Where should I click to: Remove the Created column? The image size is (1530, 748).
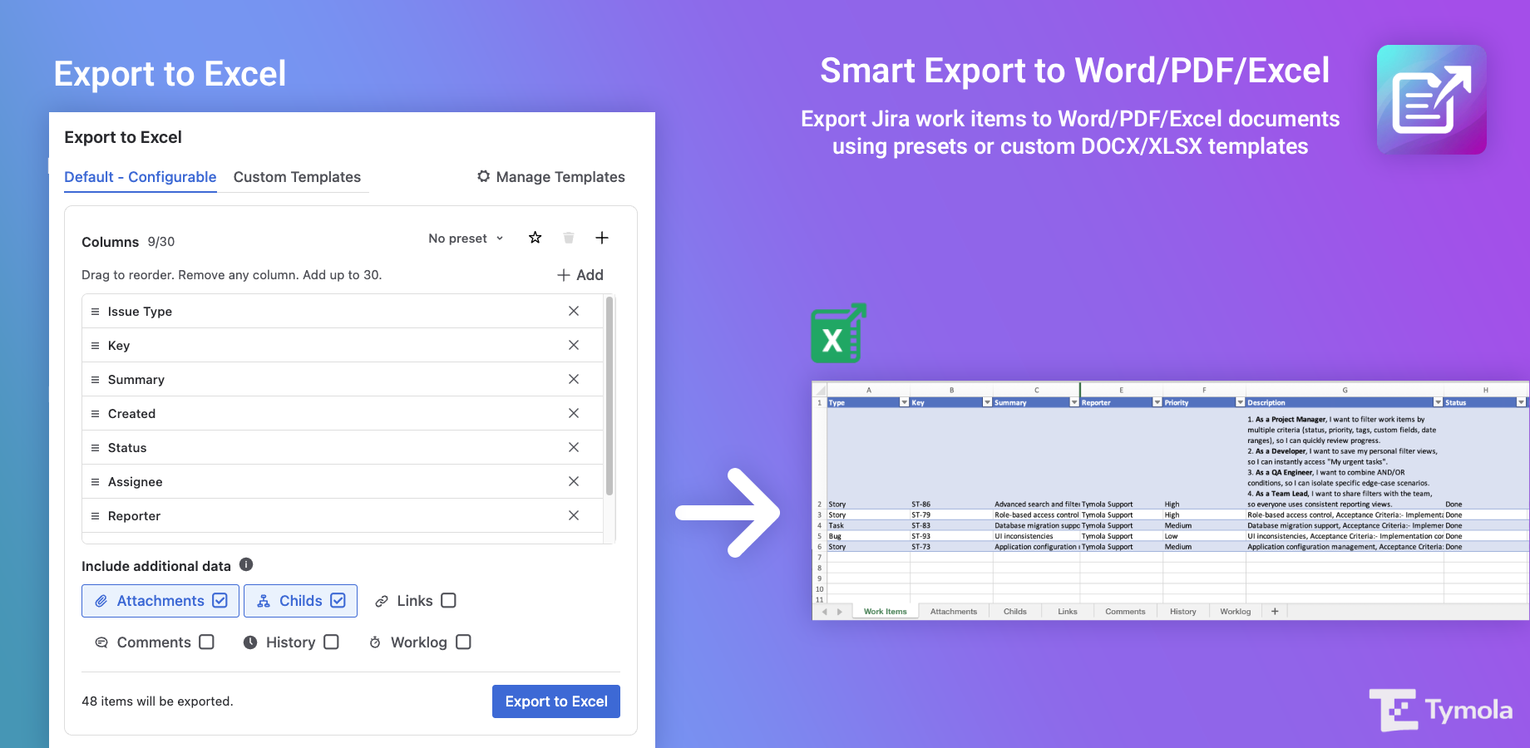[574, 413]
